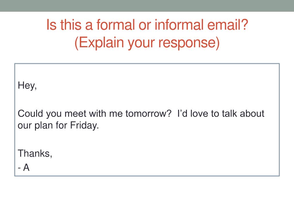Click the "- A" signature
Image resolution: width=294 pixels, height=220 pixels.
[x=24, y=167]
